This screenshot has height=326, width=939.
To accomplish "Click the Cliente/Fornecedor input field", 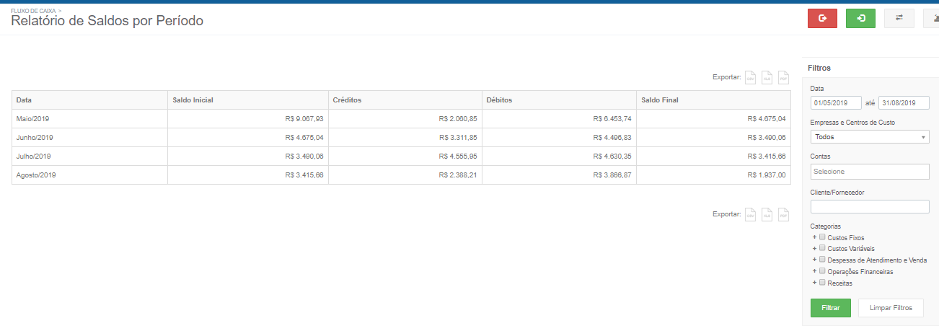I will [x=870, y=207].
